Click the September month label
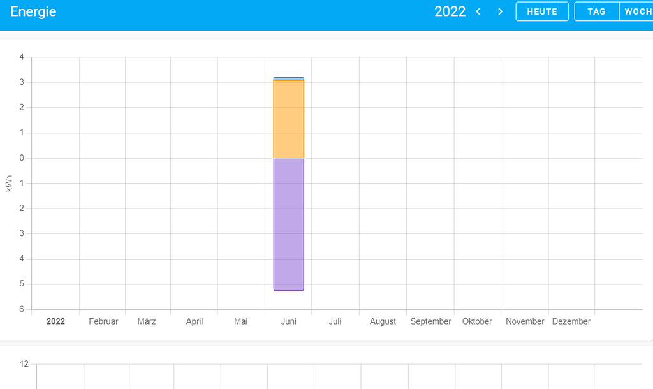This screenshot has width=653, height=389. tap(430, 321)
